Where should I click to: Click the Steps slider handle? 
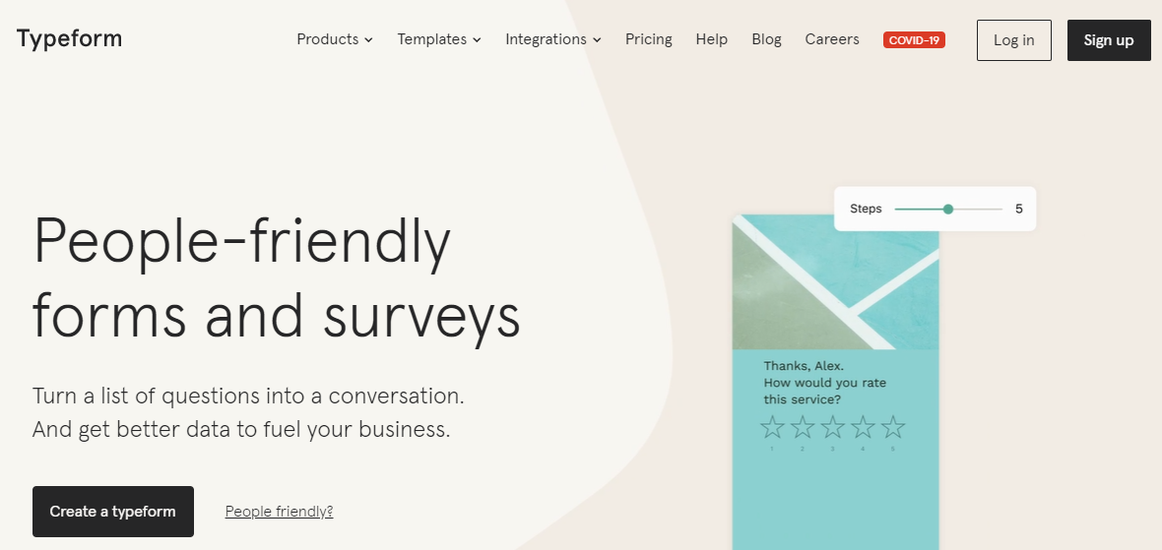coord(948,210)
